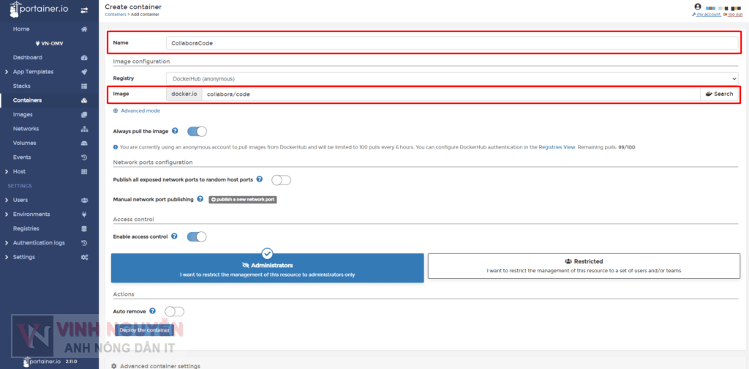Click the Settings cogs icon
Image resolution: width=749 pixels, height=369 pixels.
coord(84,257)
